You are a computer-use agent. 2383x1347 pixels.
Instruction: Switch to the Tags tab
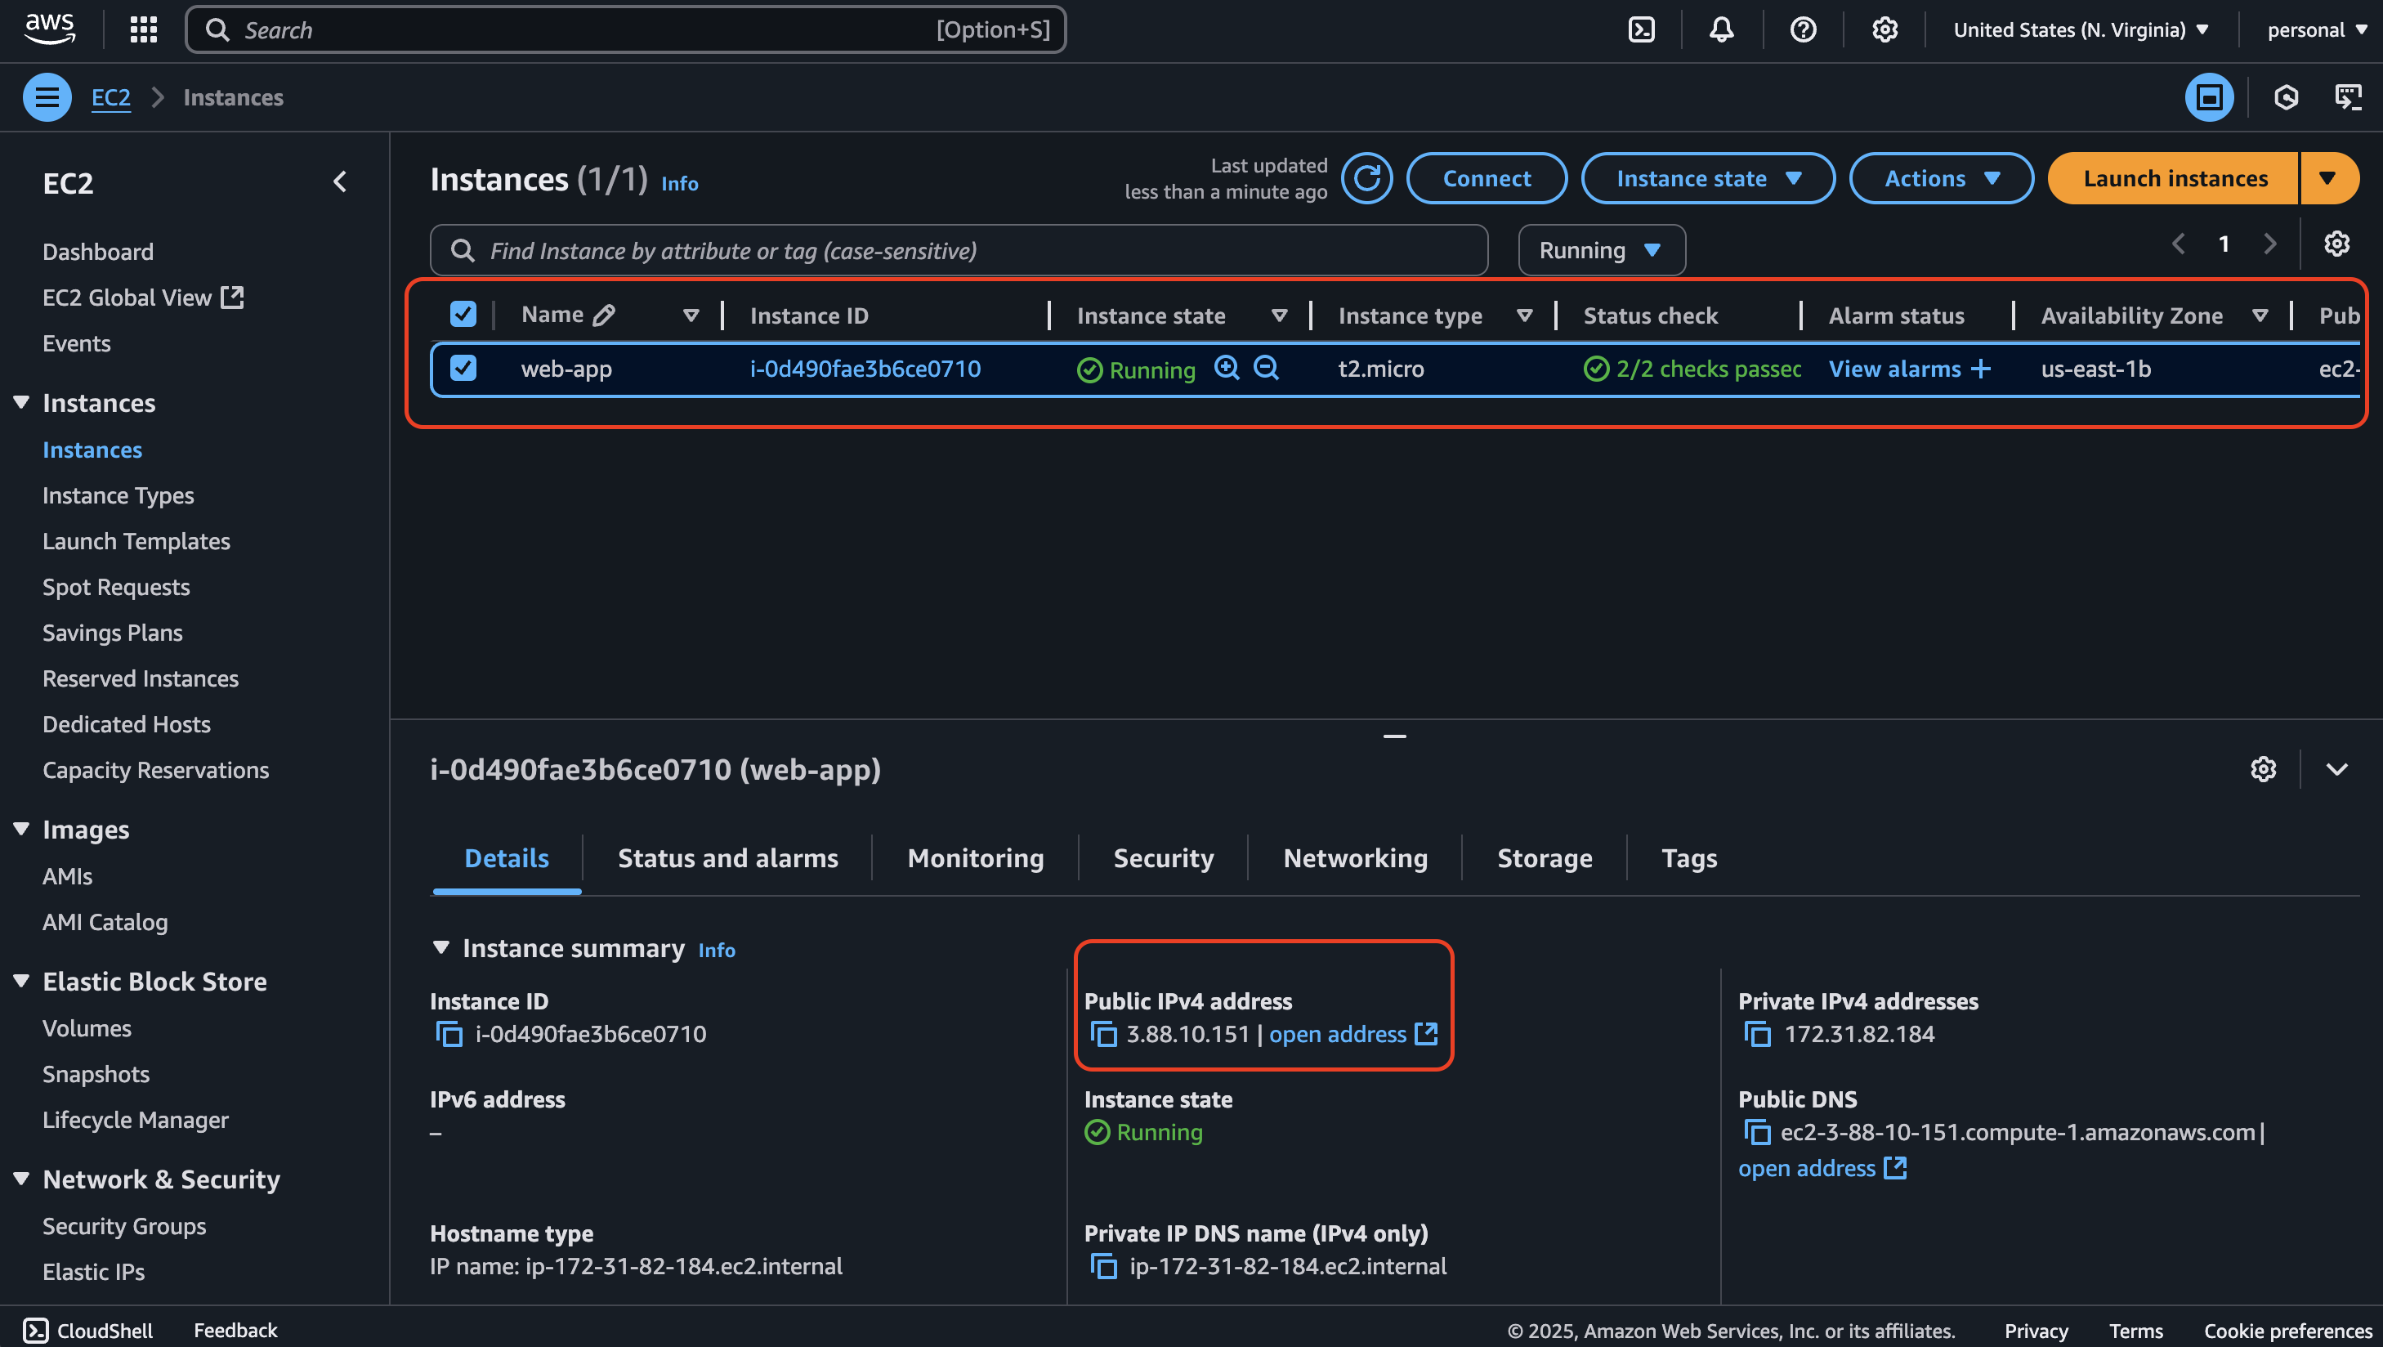point(1688,857)
